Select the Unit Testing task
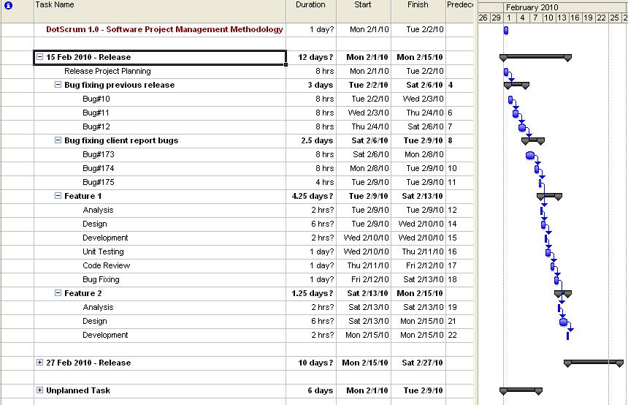Screen dimensions: 628x405 point(103,251)
